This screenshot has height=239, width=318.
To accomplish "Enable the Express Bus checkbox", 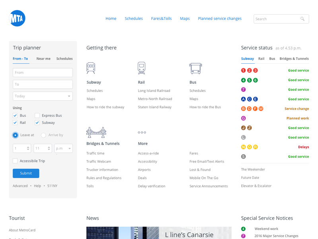I will point(37,116).
